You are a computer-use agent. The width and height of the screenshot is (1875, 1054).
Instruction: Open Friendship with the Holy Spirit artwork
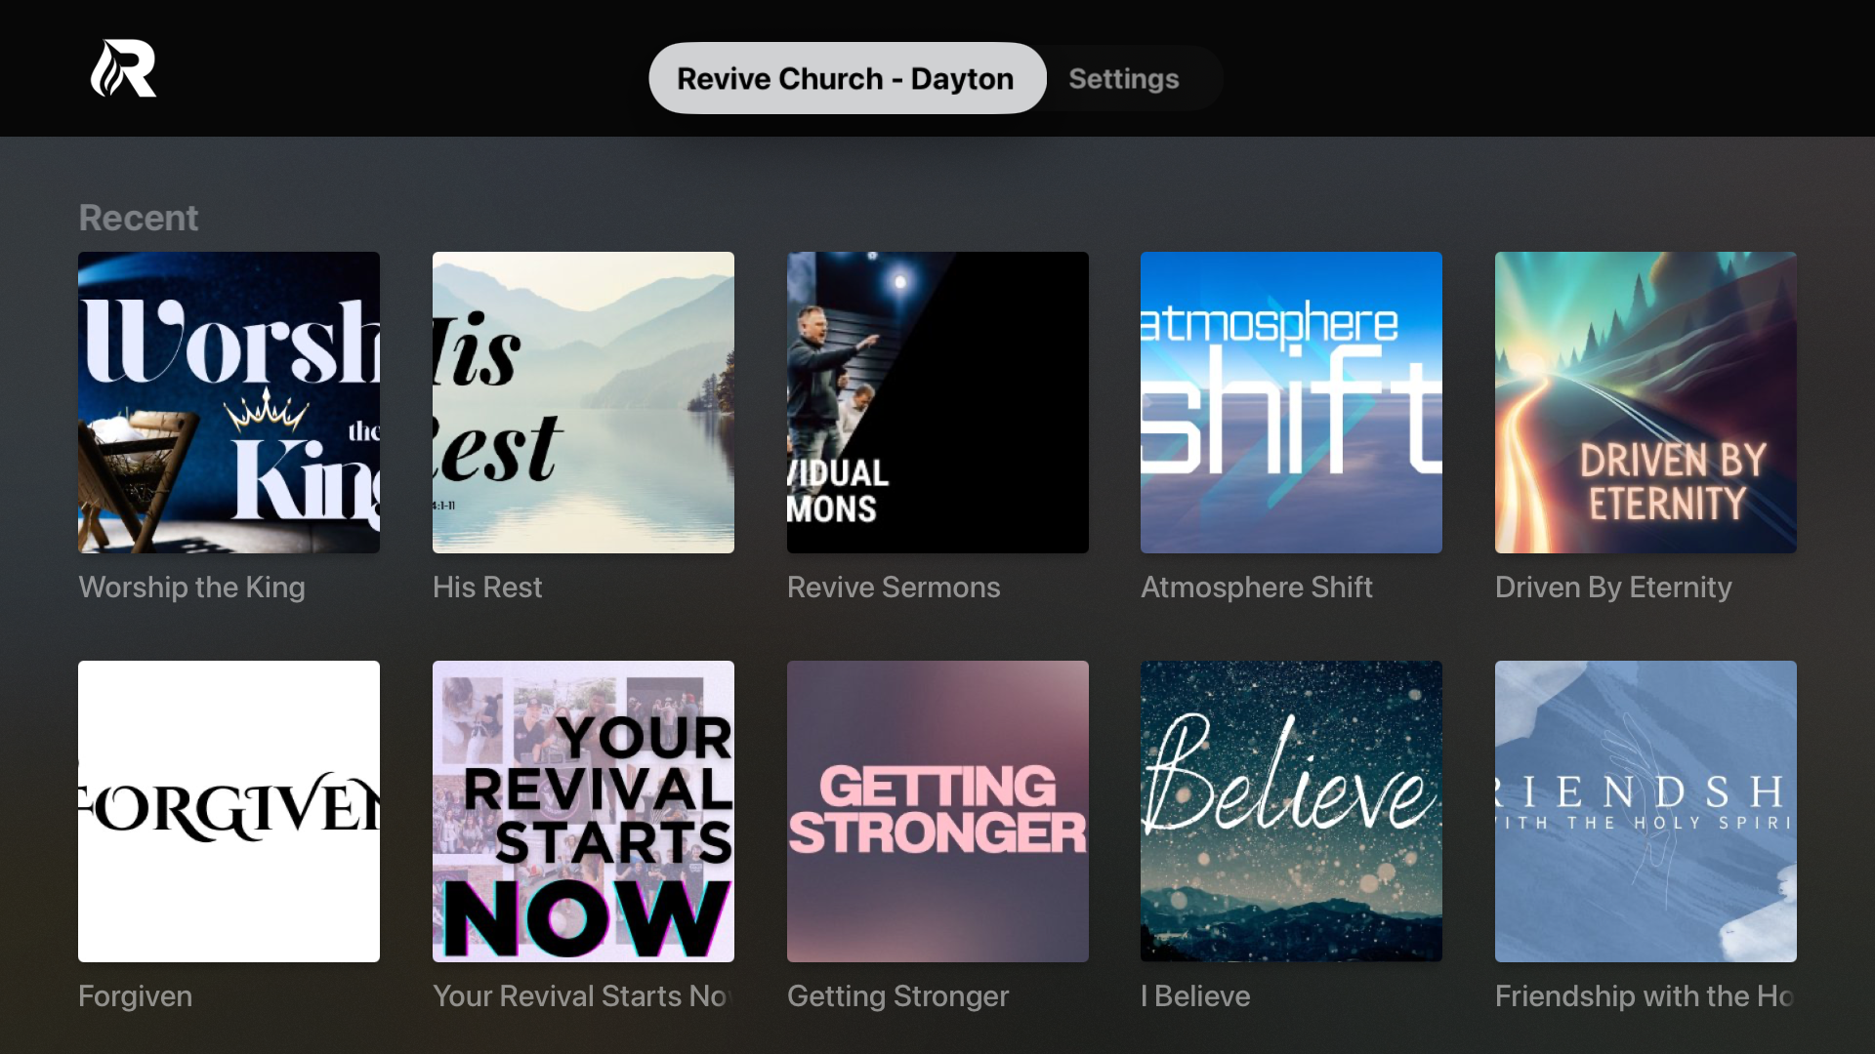1646,811
